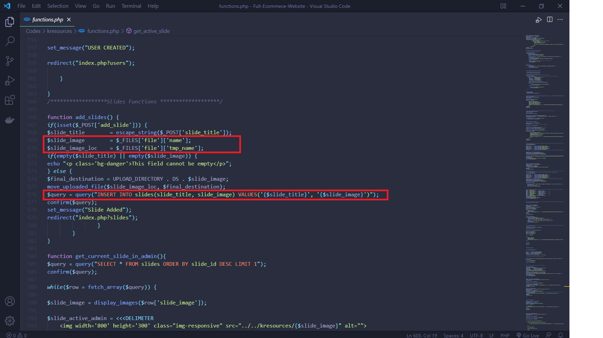
Task: Place cursor on set_message("USER CREATED") line
Action: click(91, 48)
